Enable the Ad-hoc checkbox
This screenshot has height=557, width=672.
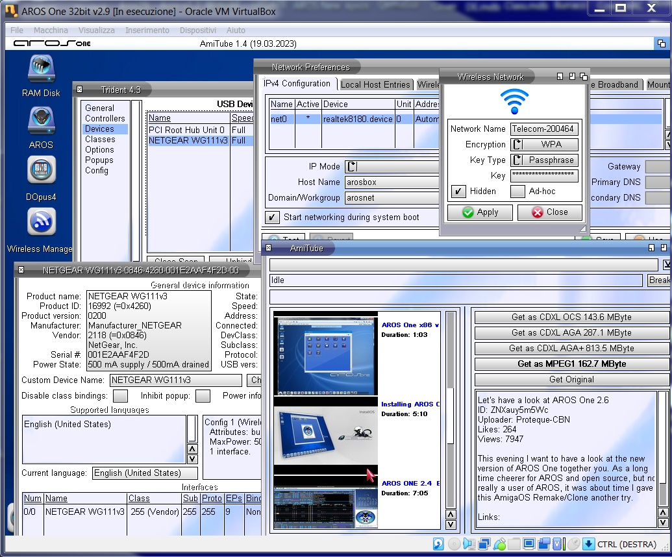(x=517, y=192)
